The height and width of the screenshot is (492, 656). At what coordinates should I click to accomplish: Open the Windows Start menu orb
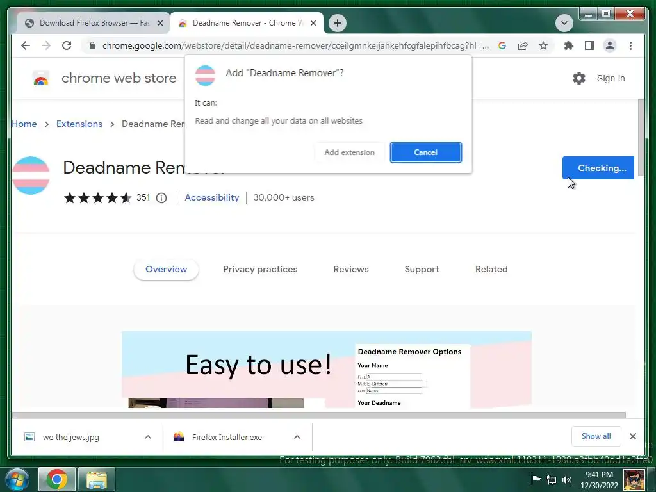[17, 479]
